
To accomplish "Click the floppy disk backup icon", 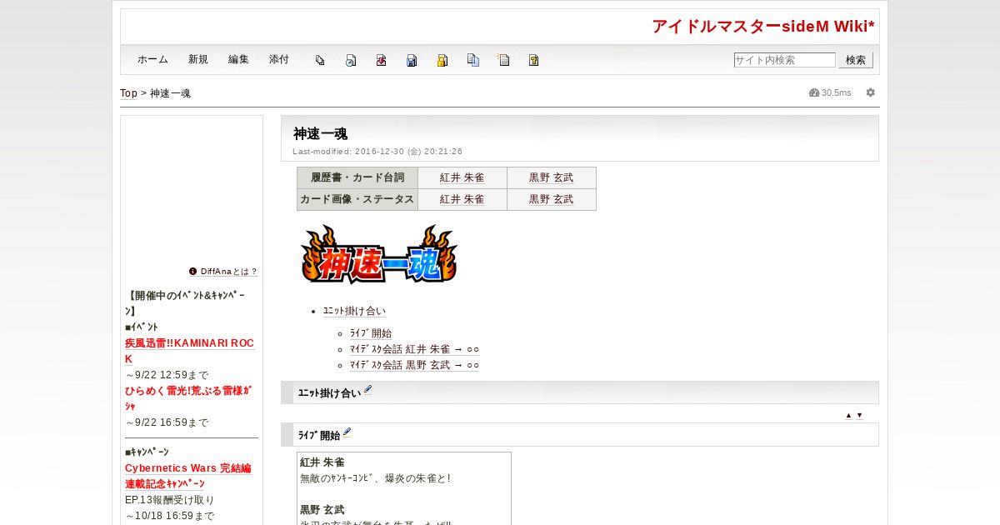I will (x=412, y=60).
